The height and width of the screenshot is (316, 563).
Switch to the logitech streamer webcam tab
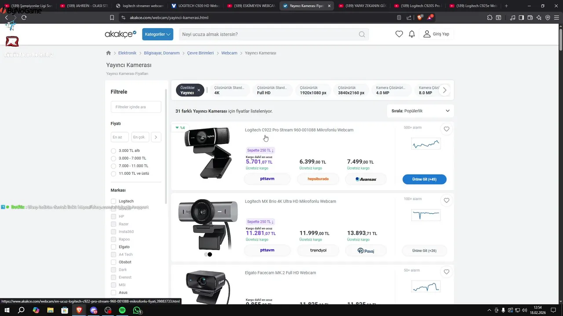[140, 6]
